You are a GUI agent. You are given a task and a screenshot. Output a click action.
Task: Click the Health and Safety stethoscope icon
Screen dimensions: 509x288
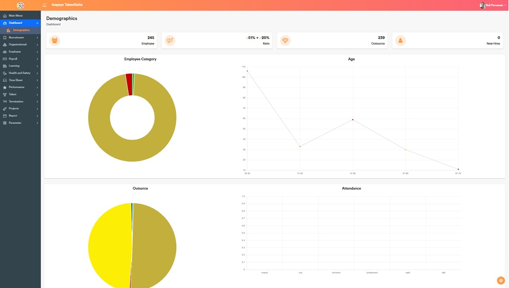(x=5, y=73)
